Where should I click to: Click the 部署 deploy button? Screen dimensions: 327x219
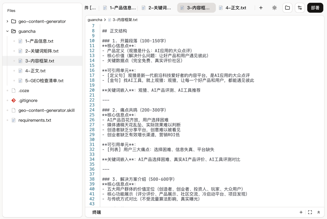(315, 8)
